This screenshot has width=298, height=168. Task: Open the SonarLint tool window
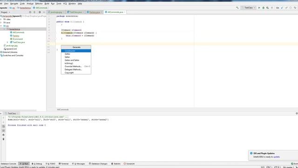point(129,164)
